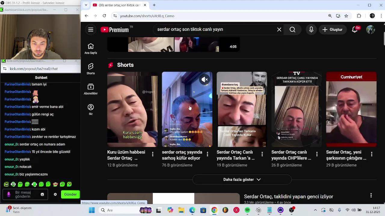Go back in Chrome
Screen dimensions: 385x216
86,16
